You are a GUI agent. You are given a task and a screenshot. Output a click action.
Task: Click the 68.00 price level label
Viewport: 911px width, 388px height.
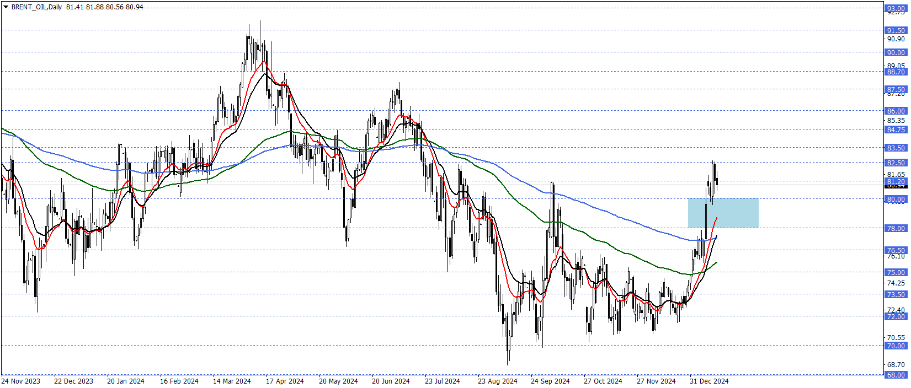click(x=896, y=375)
